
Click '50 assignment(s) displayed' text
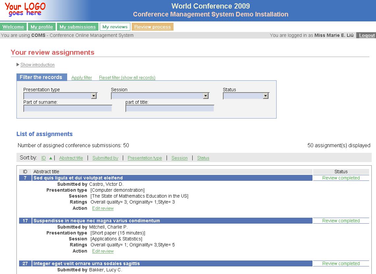[x=339, y=145]
